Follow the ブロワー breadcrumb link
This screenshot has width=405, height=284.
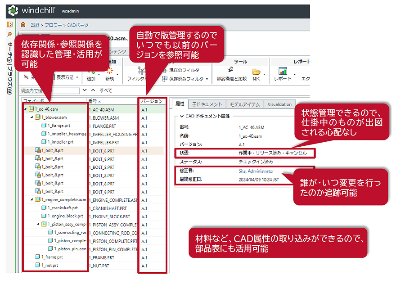53,25
